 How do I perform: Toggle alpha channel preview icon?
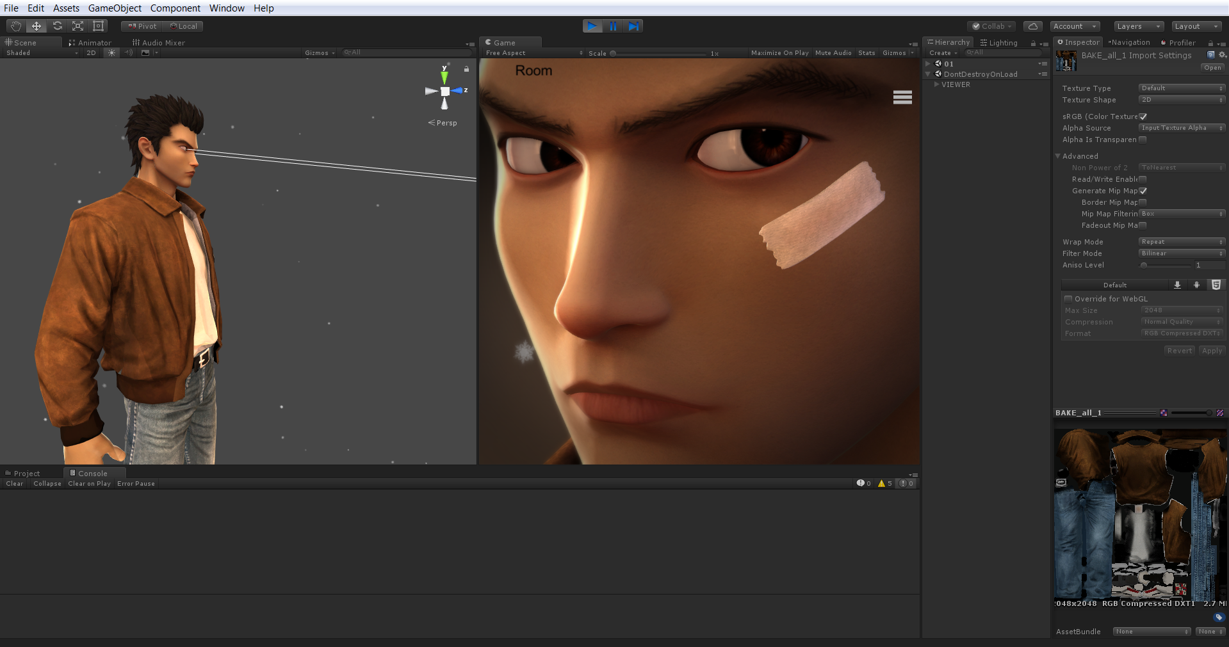[1220, 413]
